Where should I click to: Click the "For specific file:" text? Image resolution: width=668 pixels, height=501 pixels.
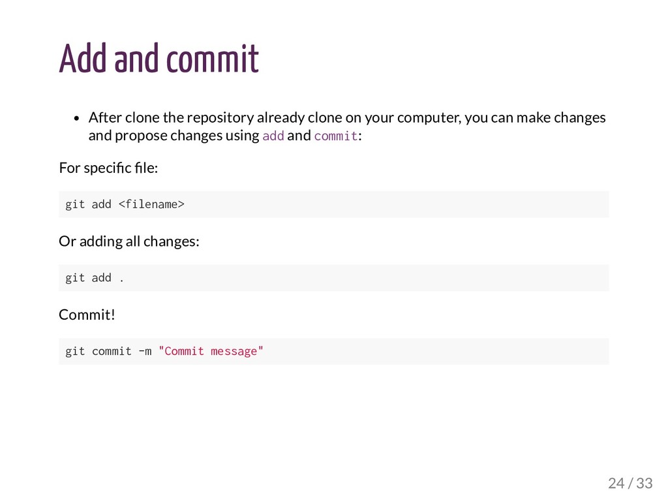pos(108,168)
